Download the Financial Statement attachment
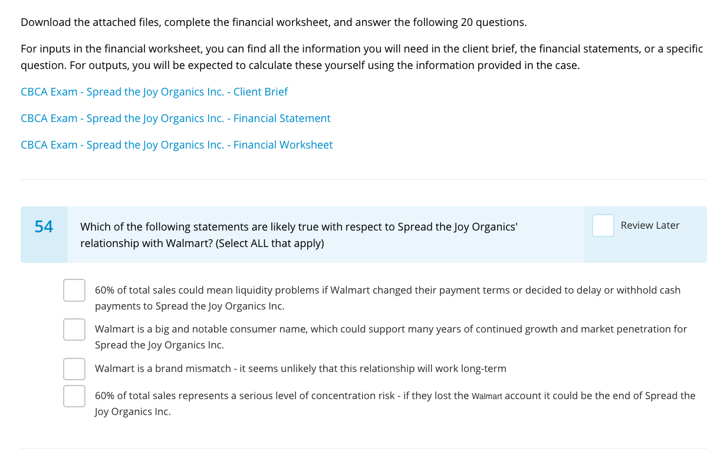This screenshot has width=717, height=461. [x=175, y=118]
